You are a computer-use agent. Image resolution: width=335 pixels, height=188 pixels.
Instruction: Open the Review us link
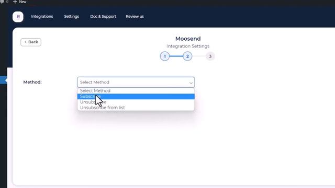click(135, 16)
